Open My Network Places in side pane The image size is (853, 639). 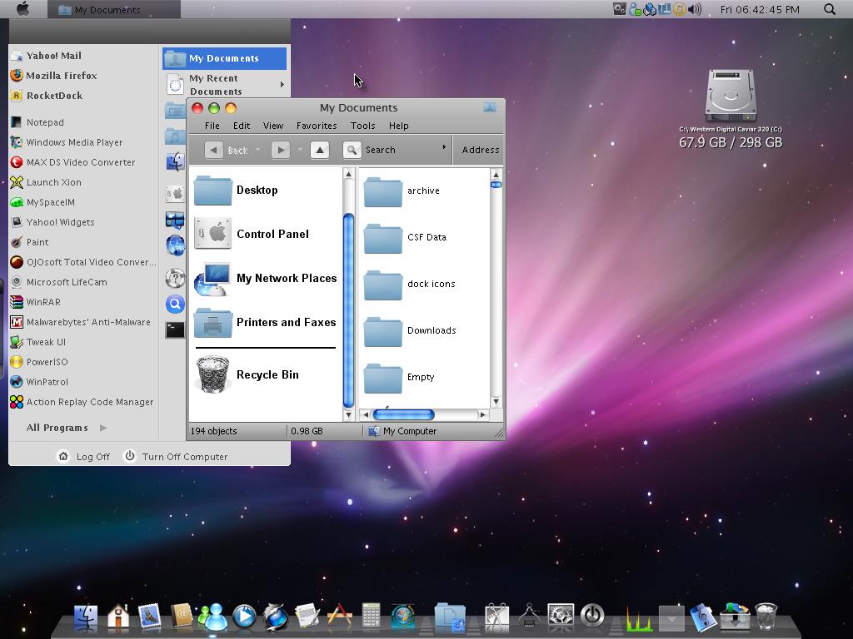pos(266,278)
